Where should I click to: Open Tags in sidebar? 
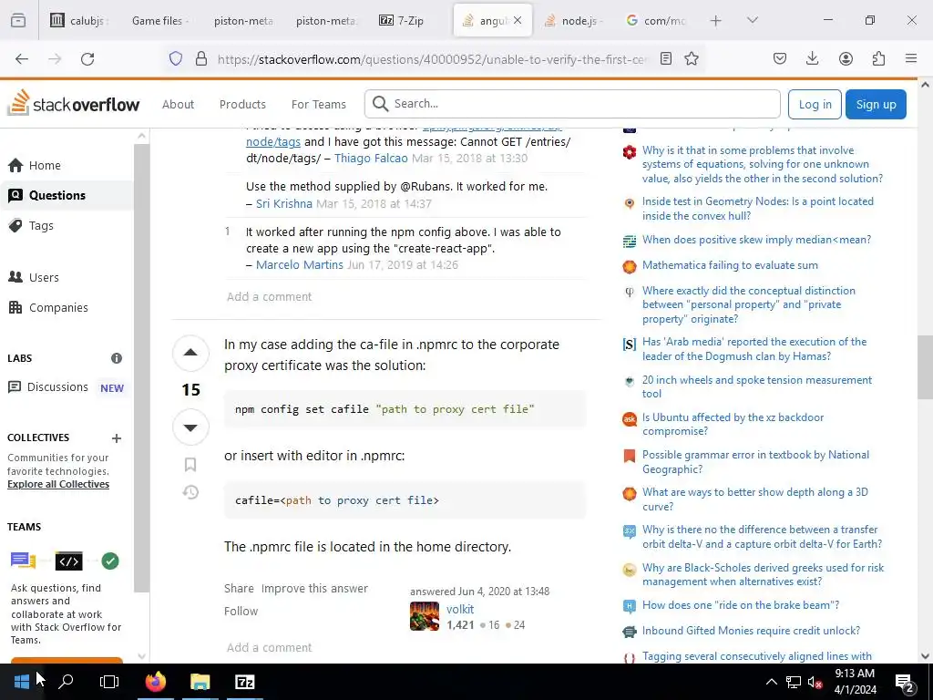[x=67, y=226]
